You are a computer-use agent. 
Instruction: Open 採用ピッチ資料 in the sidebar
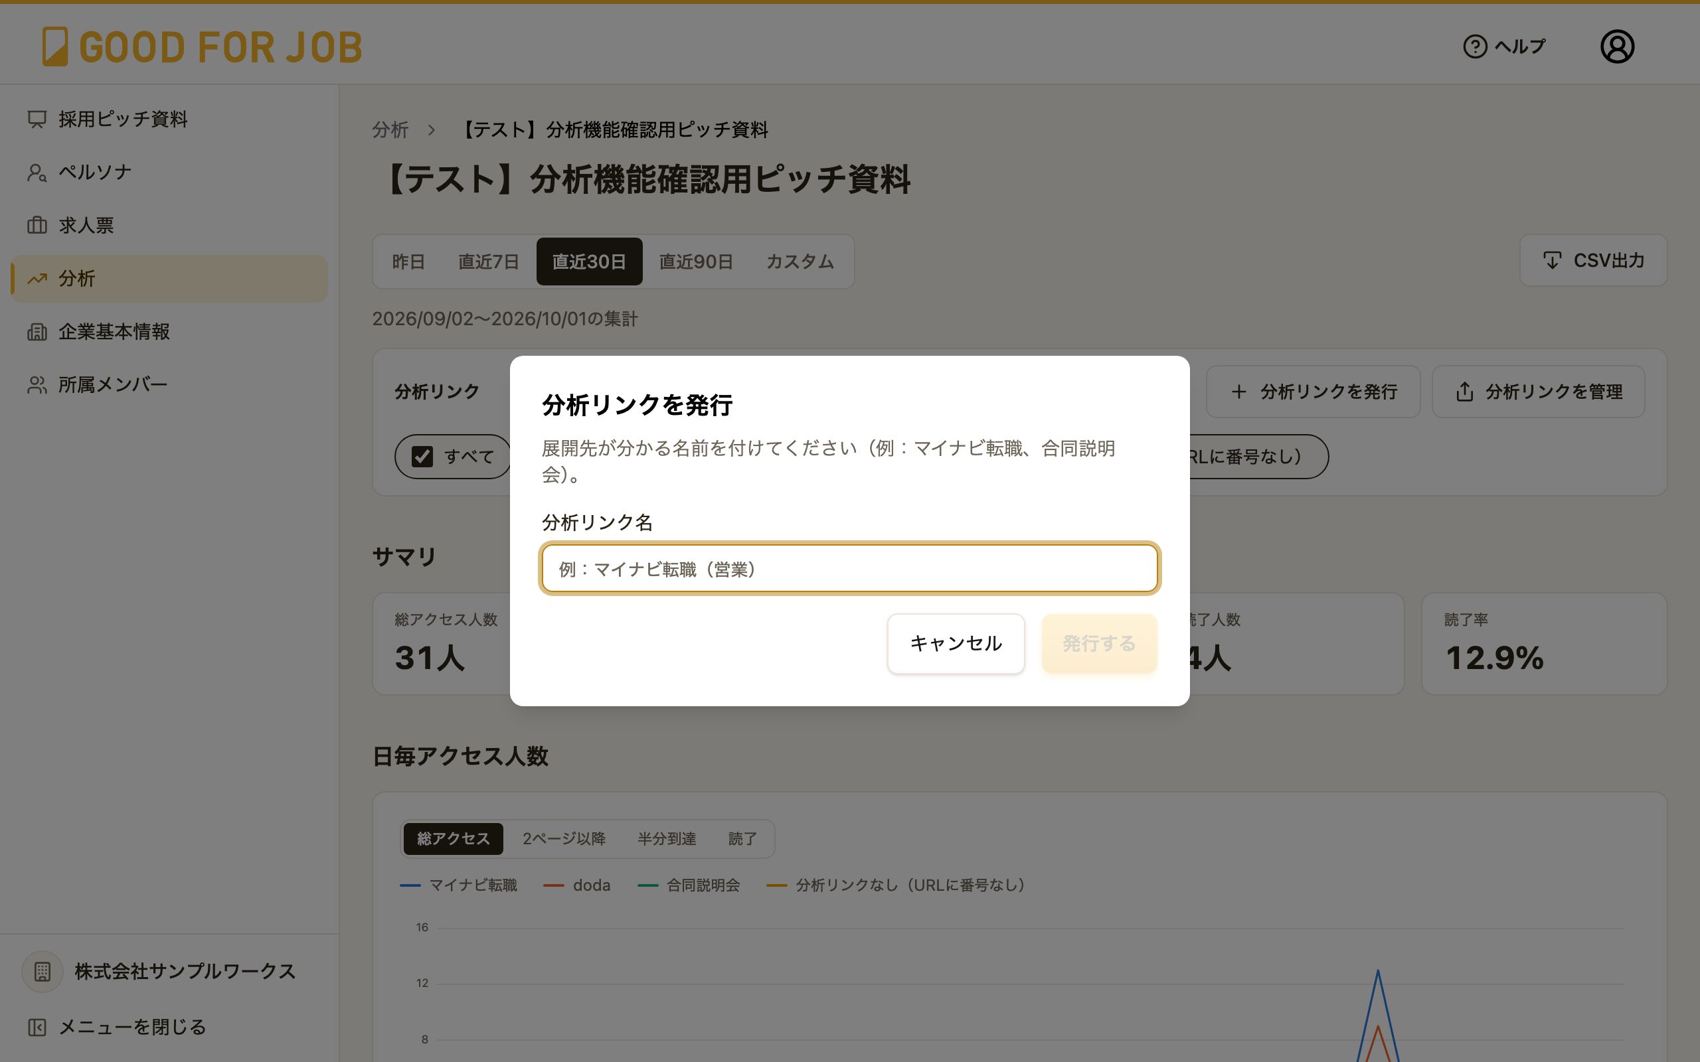169,119
